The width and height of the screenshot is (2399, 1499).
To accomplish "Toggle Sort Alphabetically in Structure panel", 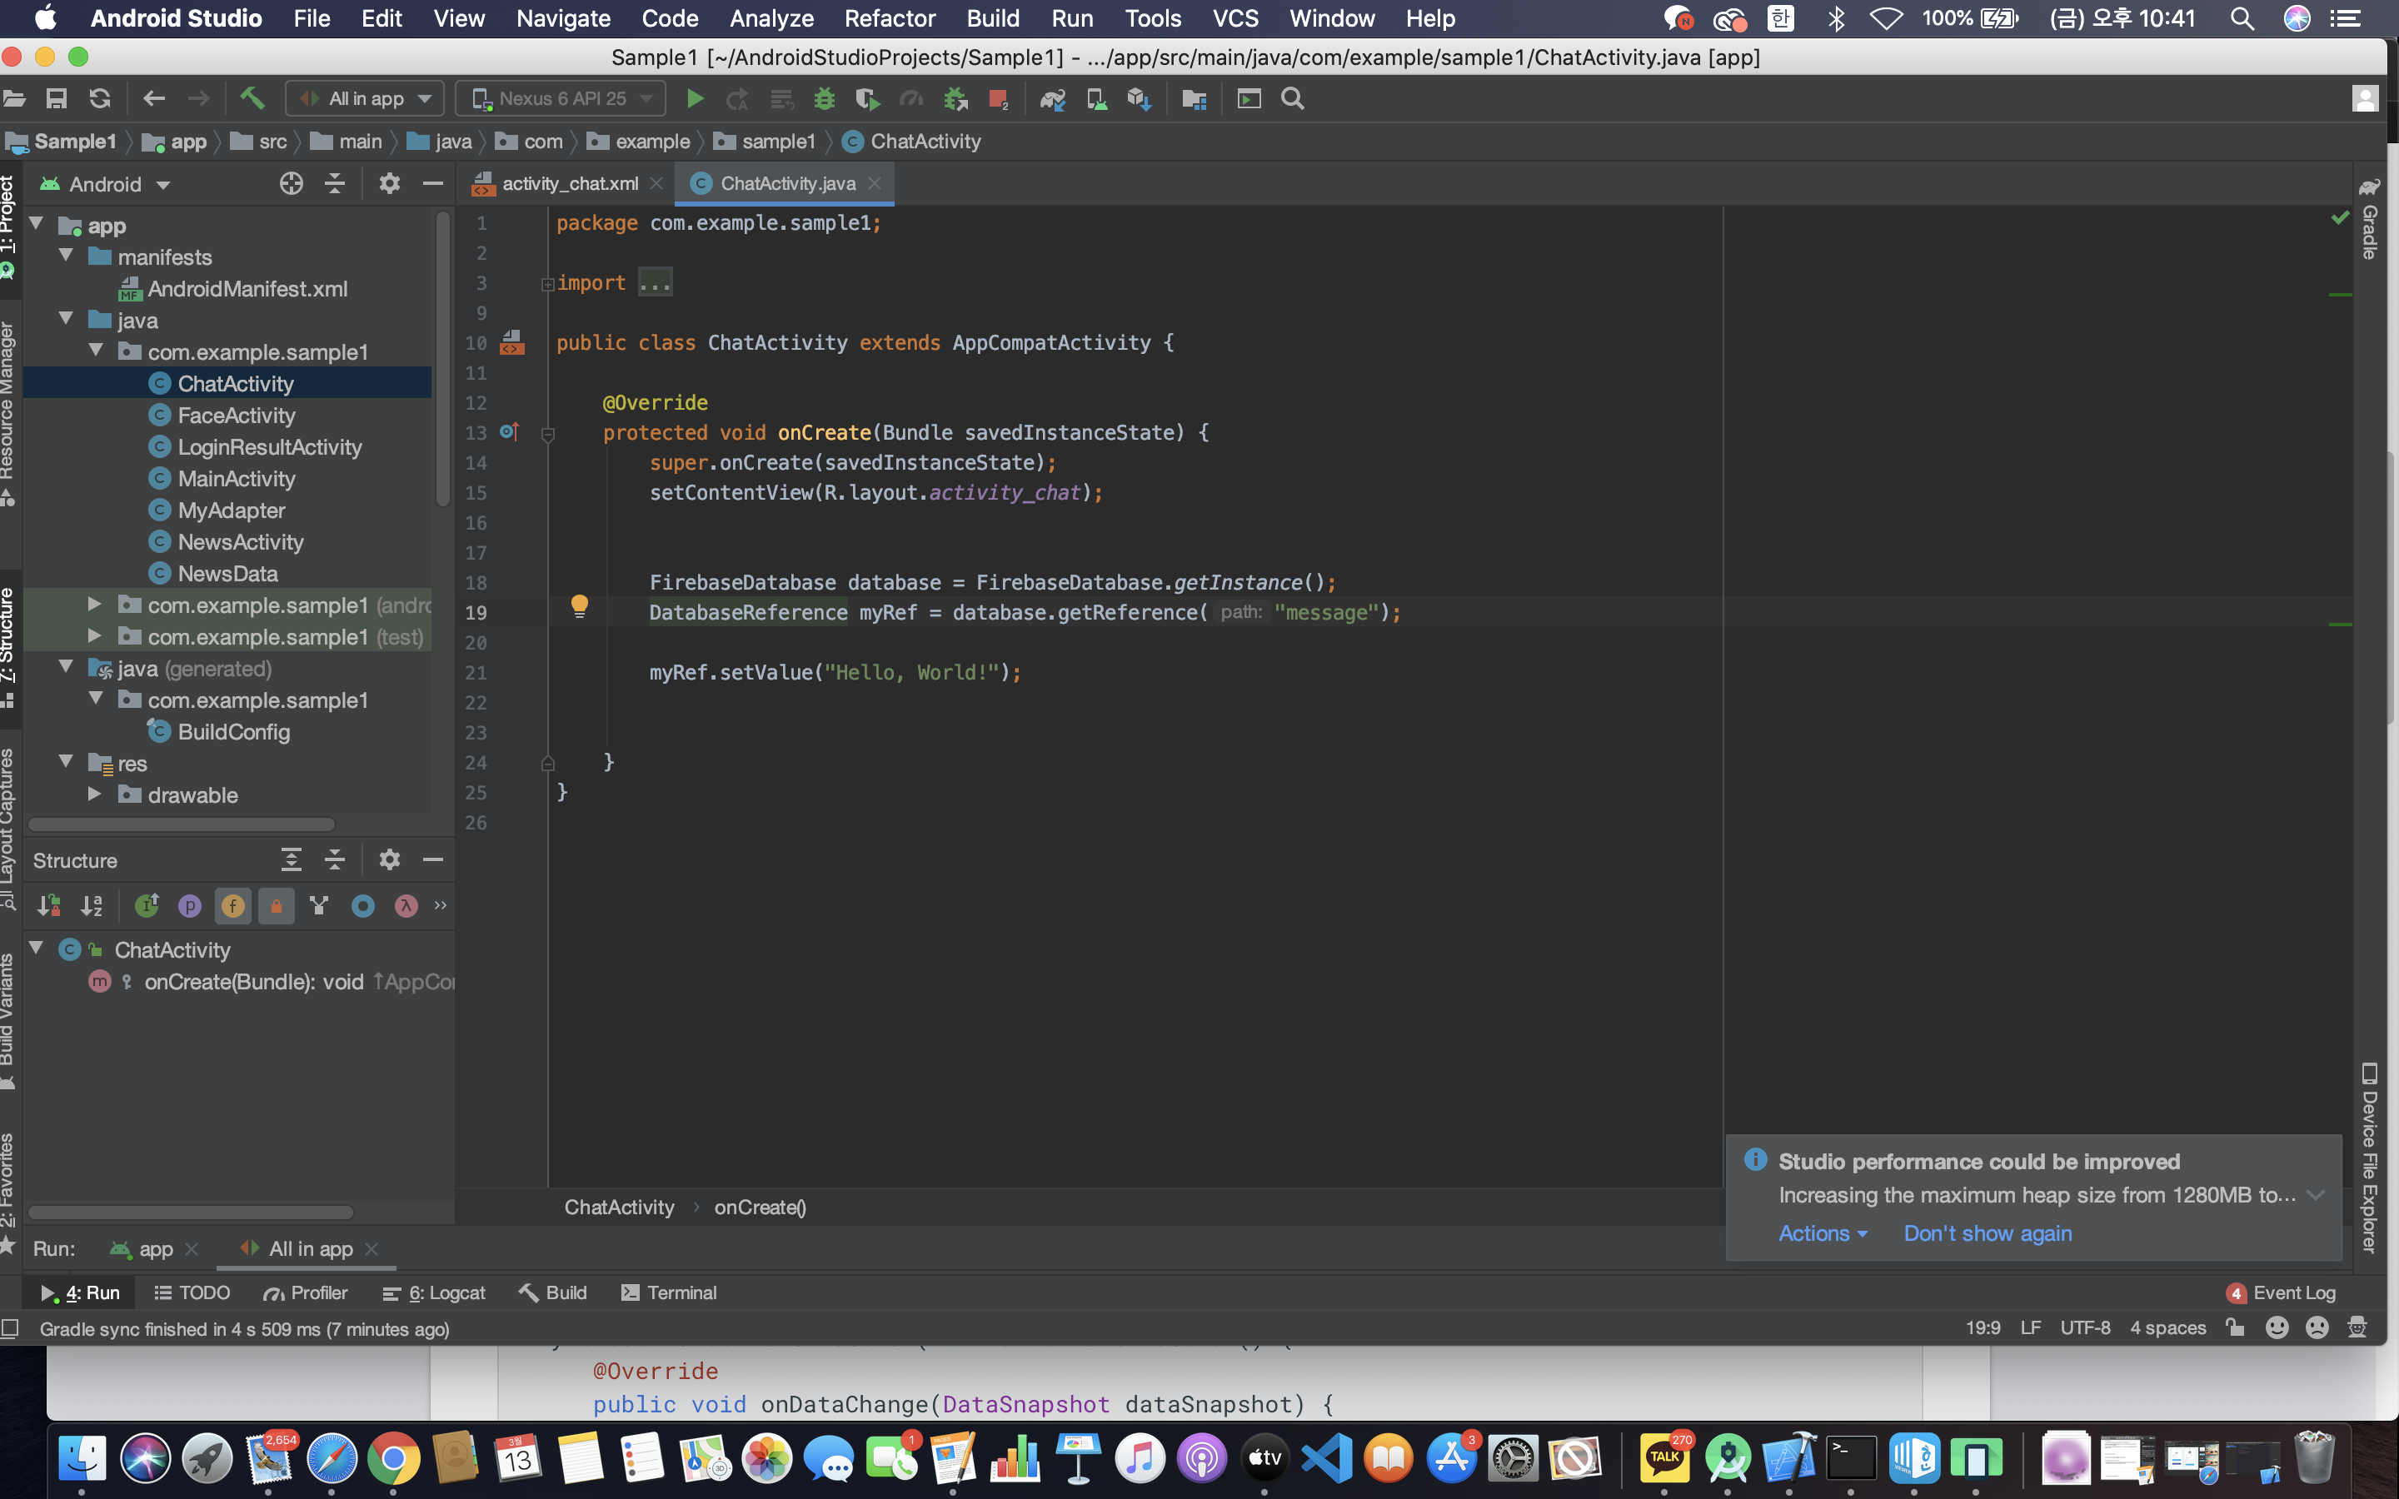I will click(92, 905).
